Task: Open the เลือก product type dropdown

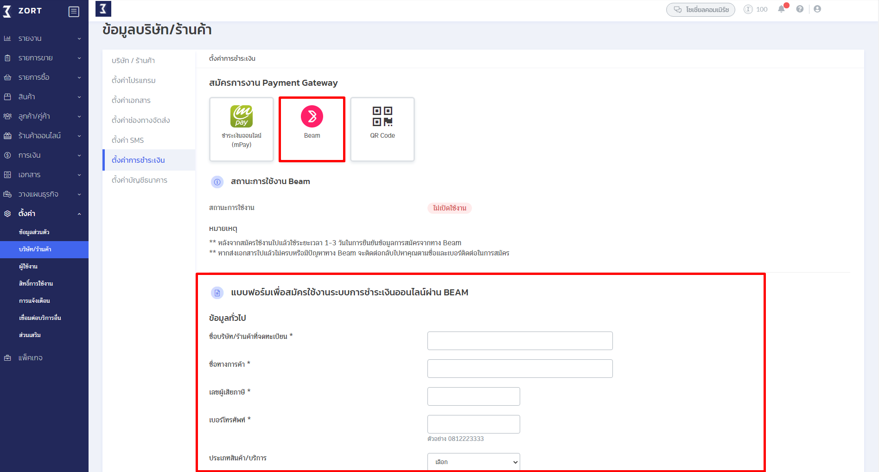Action: [473, 462]
